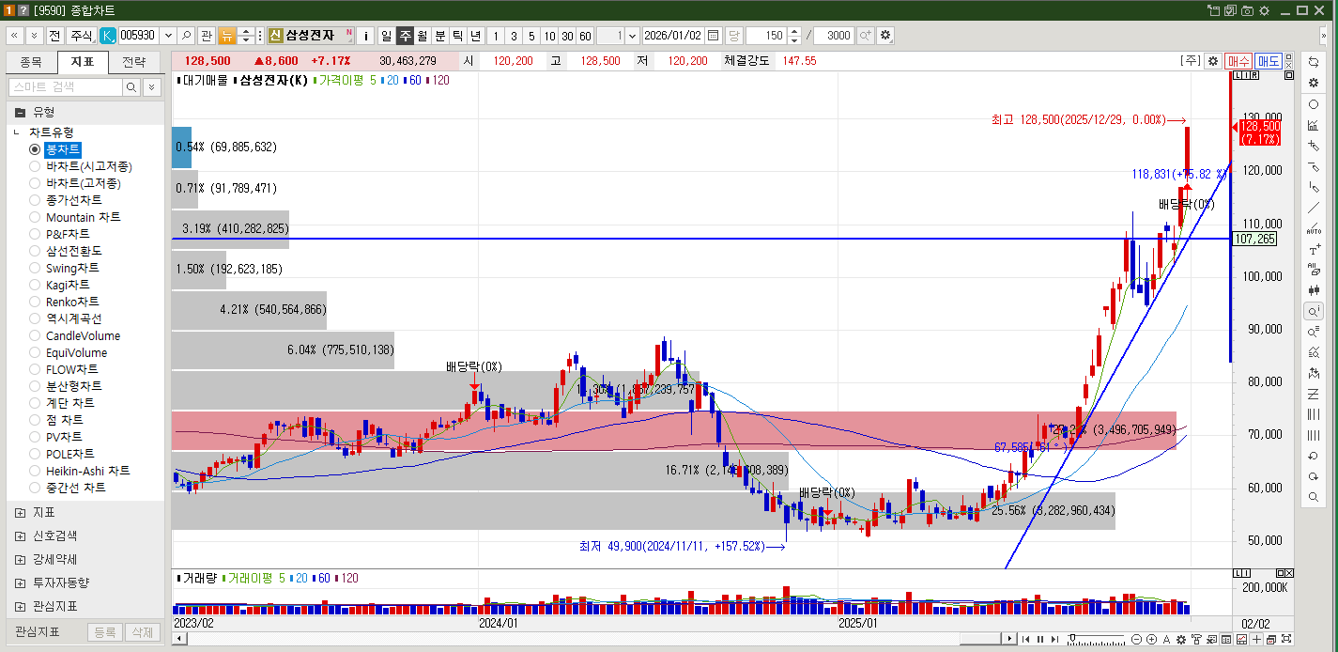This screenshot has height=652, width=1338.
Task: Click the blue K market icon
Action: point(108,36)
